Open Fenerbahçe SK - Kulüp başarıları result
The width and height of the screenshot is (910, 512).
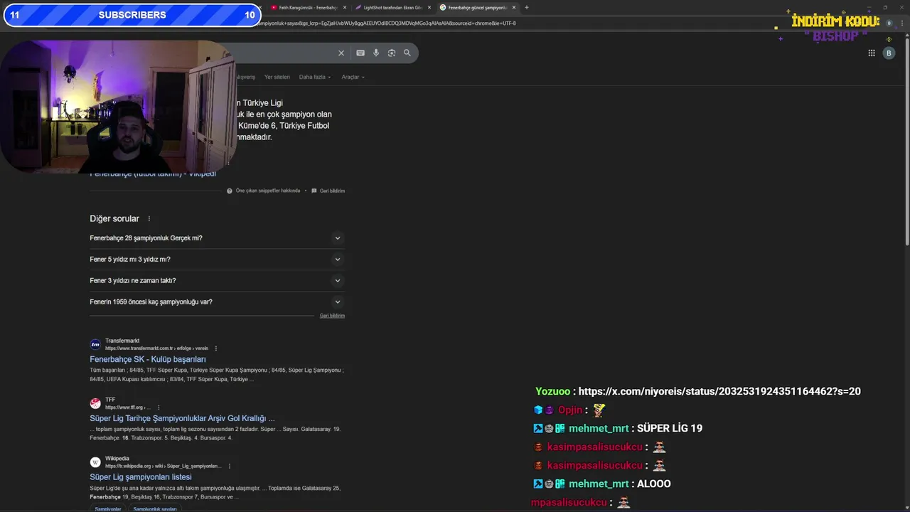click(x=148, y=359)
